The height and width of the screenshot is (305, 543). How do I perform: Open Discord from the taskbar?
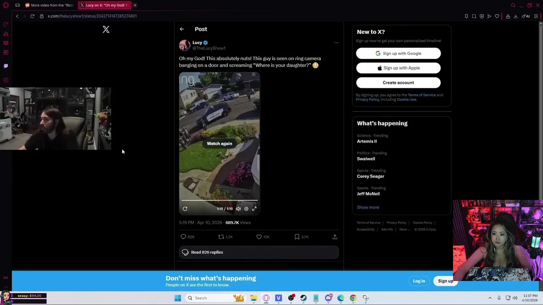coord(328,298)
